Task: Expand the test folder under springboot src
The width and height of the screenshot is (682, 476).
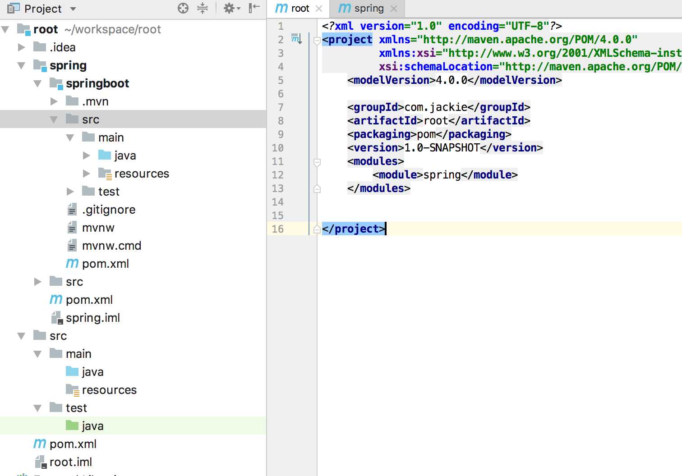Action: (x=70, y=191)
